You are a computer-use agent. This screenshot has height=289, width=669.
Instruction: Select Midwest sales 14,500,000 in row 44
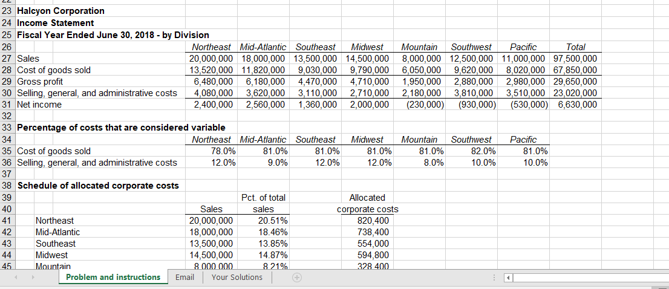(x=210, y=255)
